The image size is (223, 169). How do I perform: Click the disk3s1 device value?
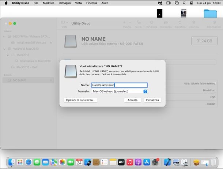(211, 104)
